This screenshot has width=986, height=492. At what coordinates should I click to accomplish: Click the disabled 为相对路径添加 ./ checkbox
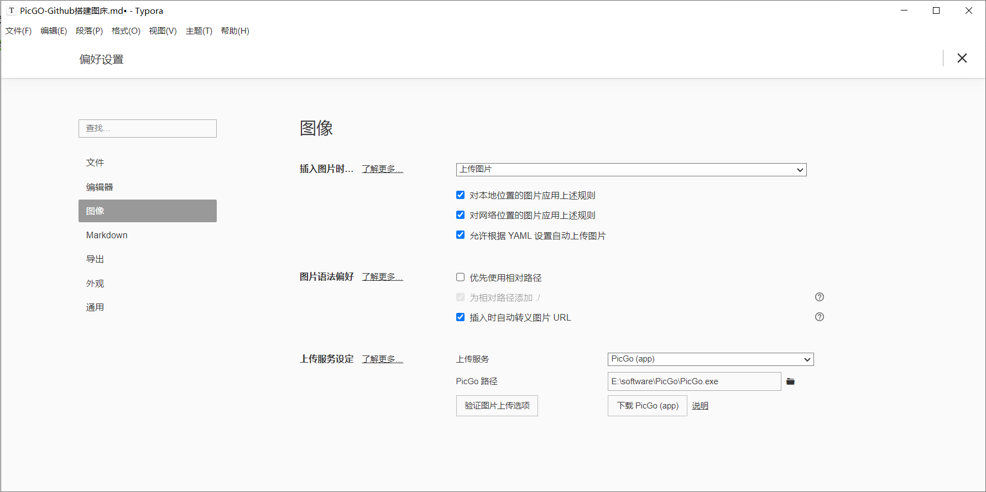click(460, 297)
